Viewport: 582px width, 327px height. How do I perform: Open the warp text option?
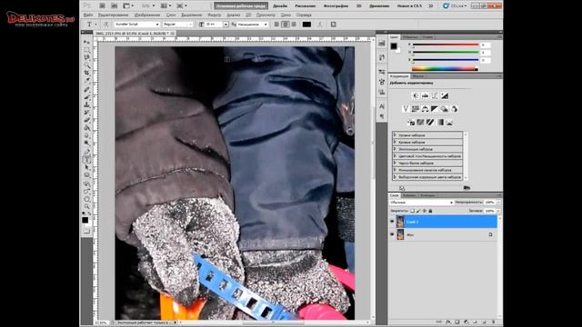[x=320, y=25]
